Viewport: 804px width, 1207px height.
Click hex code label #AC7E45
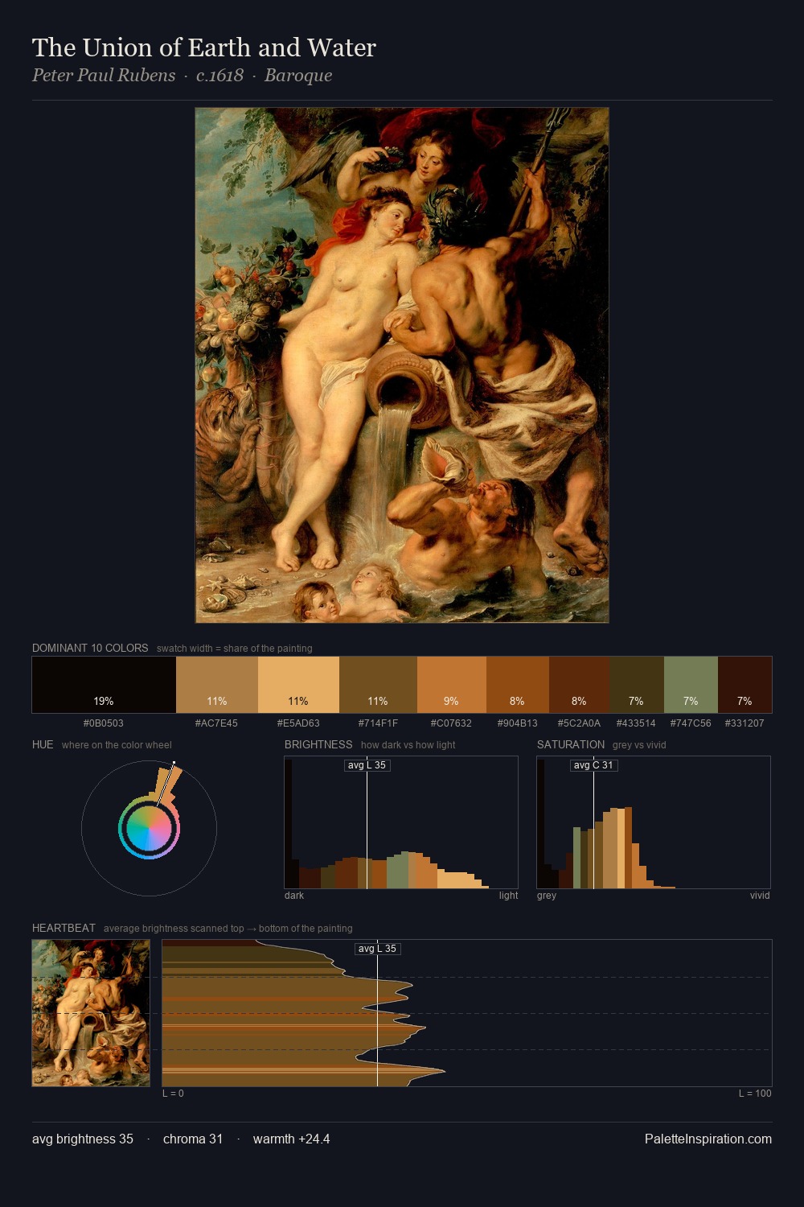coord(217,723)
